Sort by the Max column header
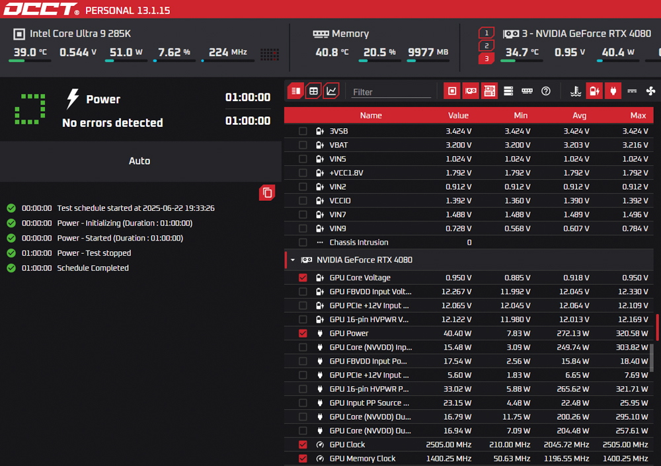Image resolution: width=661 pixels, height=466 pixels. coord(639,116)
